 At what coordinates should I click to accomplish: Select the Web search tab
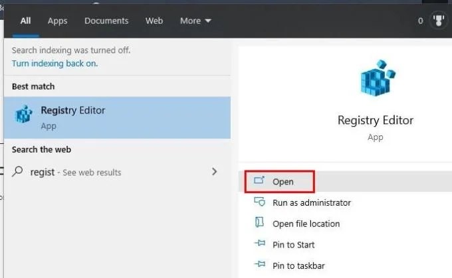tap(154, 21)
